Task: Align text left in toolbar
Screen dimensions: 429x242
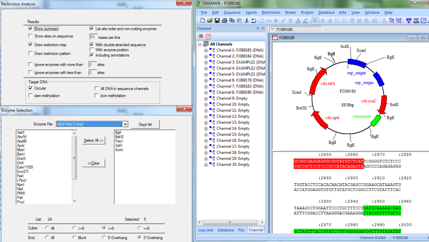Action: tap(315, 20)
